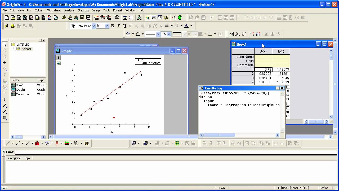339x191 pixels.
Task: Create a New Workbook from toolbar
Action: point(19,18)
